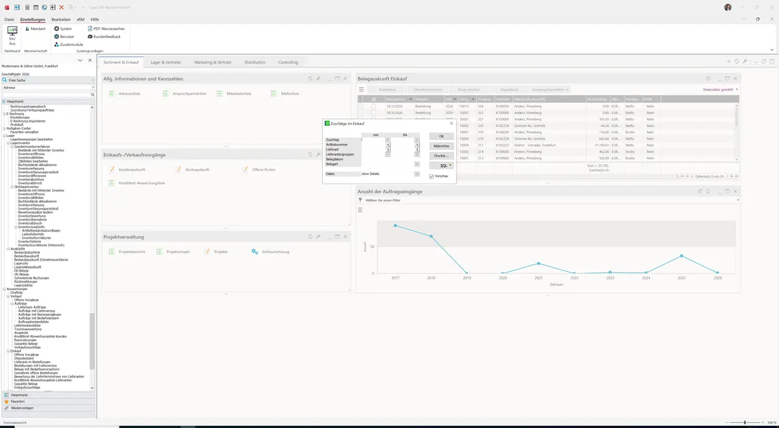Image resolution: width=779 pixels, height=428 pixels.
Task: Click the Abbrechen button
Action: (441, 146)
